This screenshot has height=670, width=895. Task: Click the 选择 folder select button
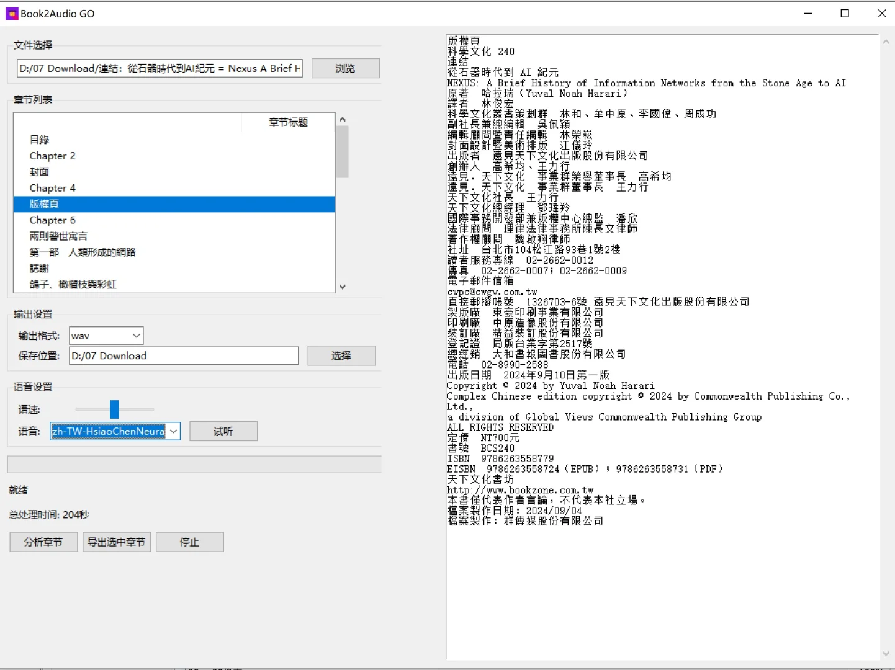[341, 355]
